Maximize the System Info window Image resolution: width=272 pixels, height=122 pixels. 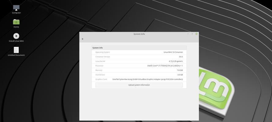pyautogui.click(x=192, y=34)
